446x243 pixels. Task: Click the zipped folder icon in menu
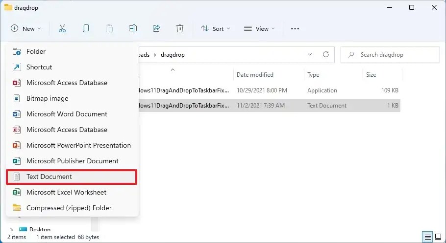coord(17,208)
